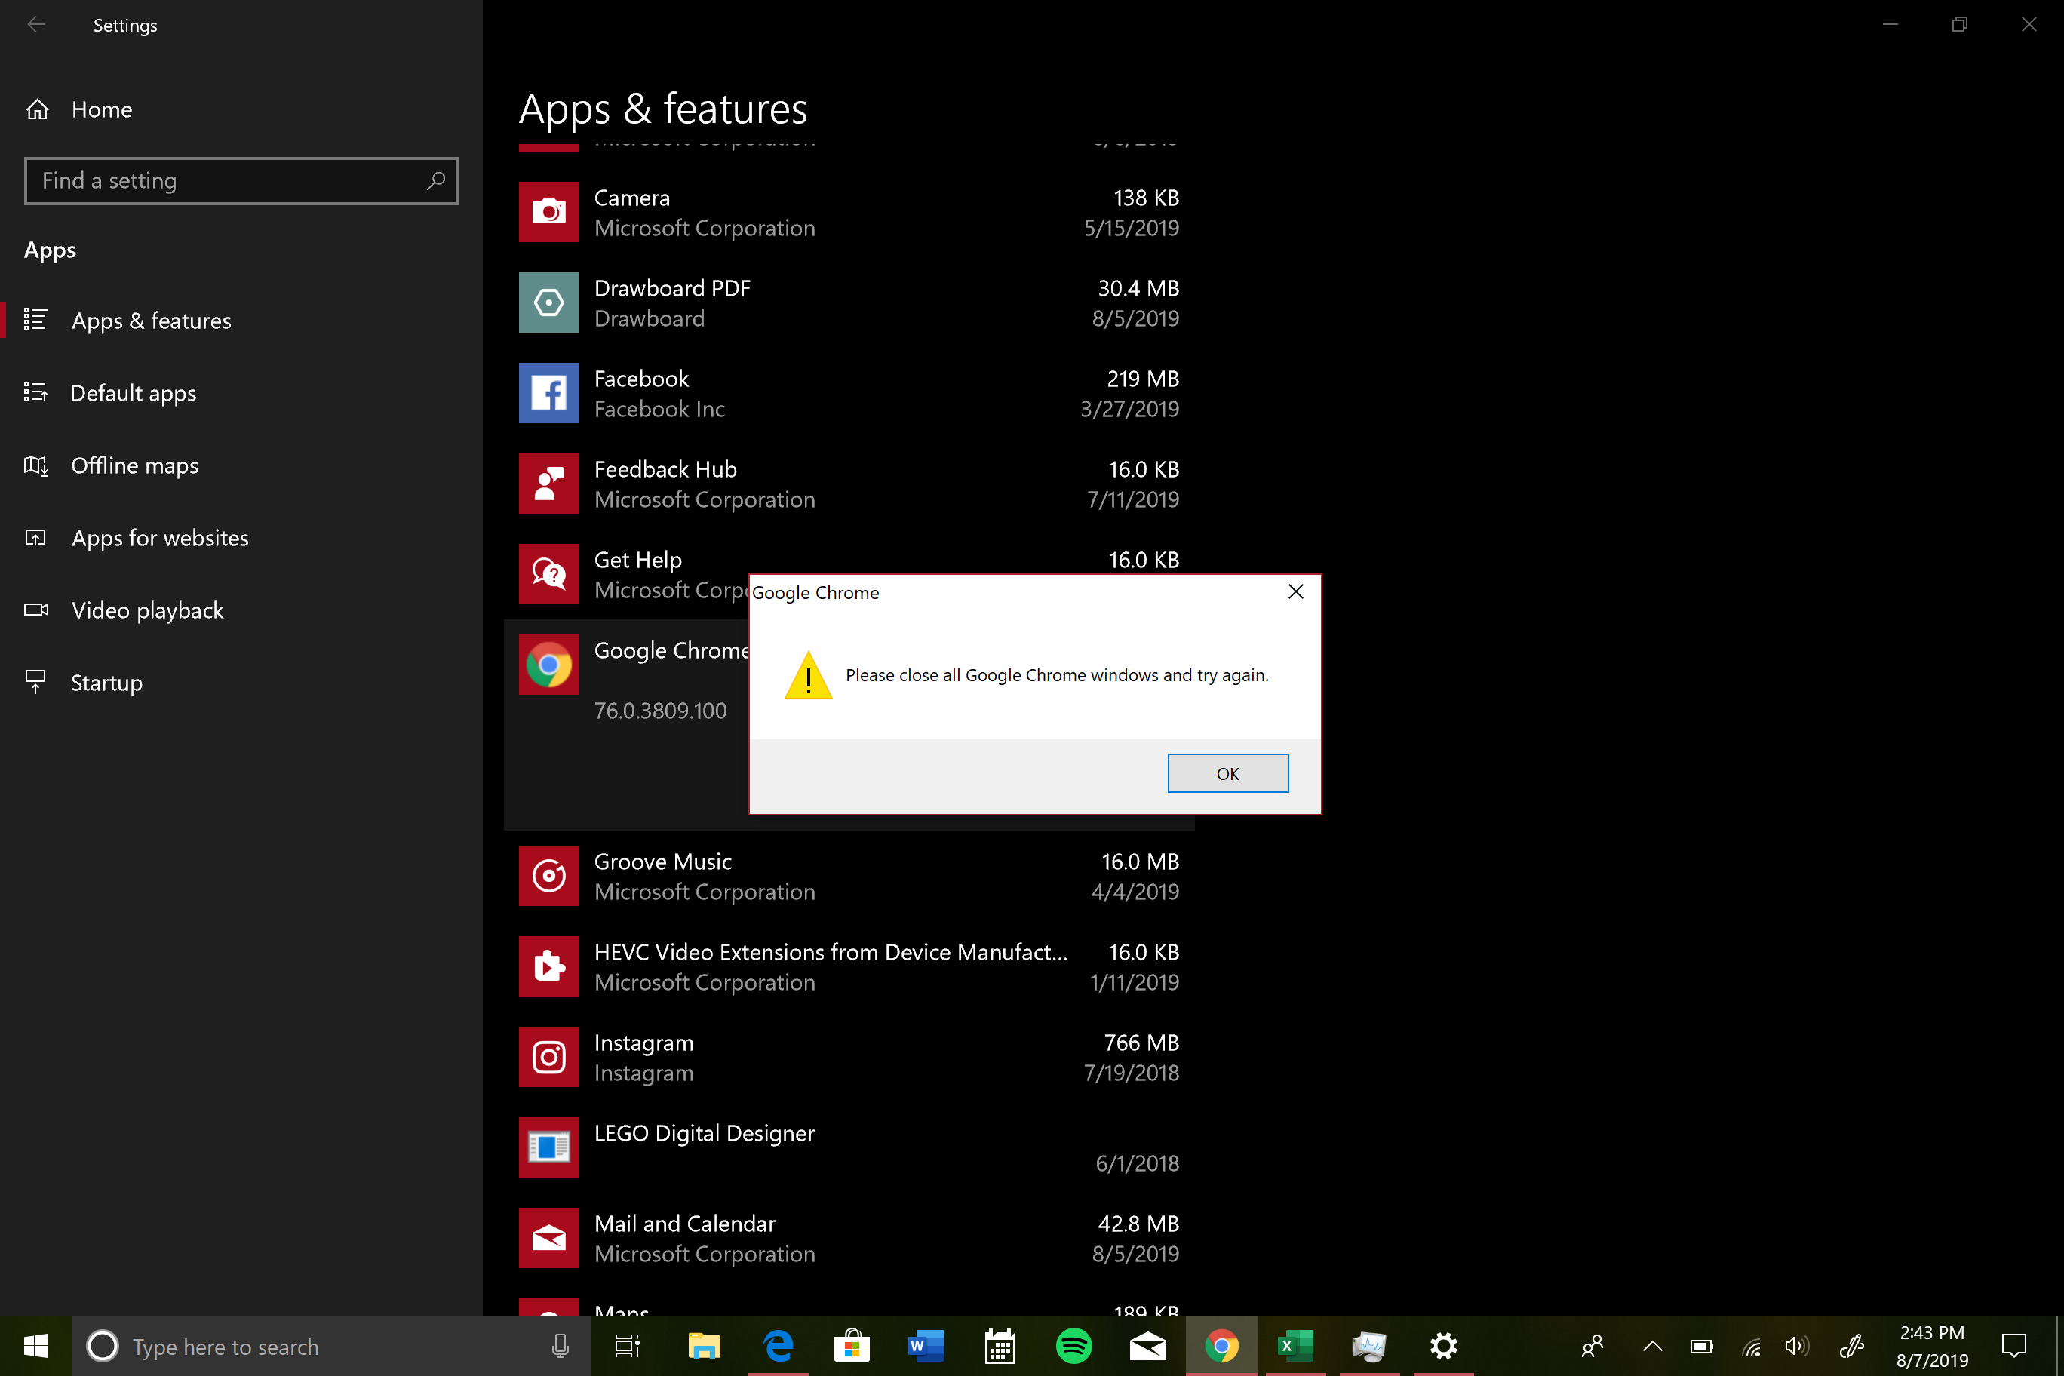2064x1376 pixels.
Task: Click the LEGO Digital Designer icon
Action: point(548,1147)
